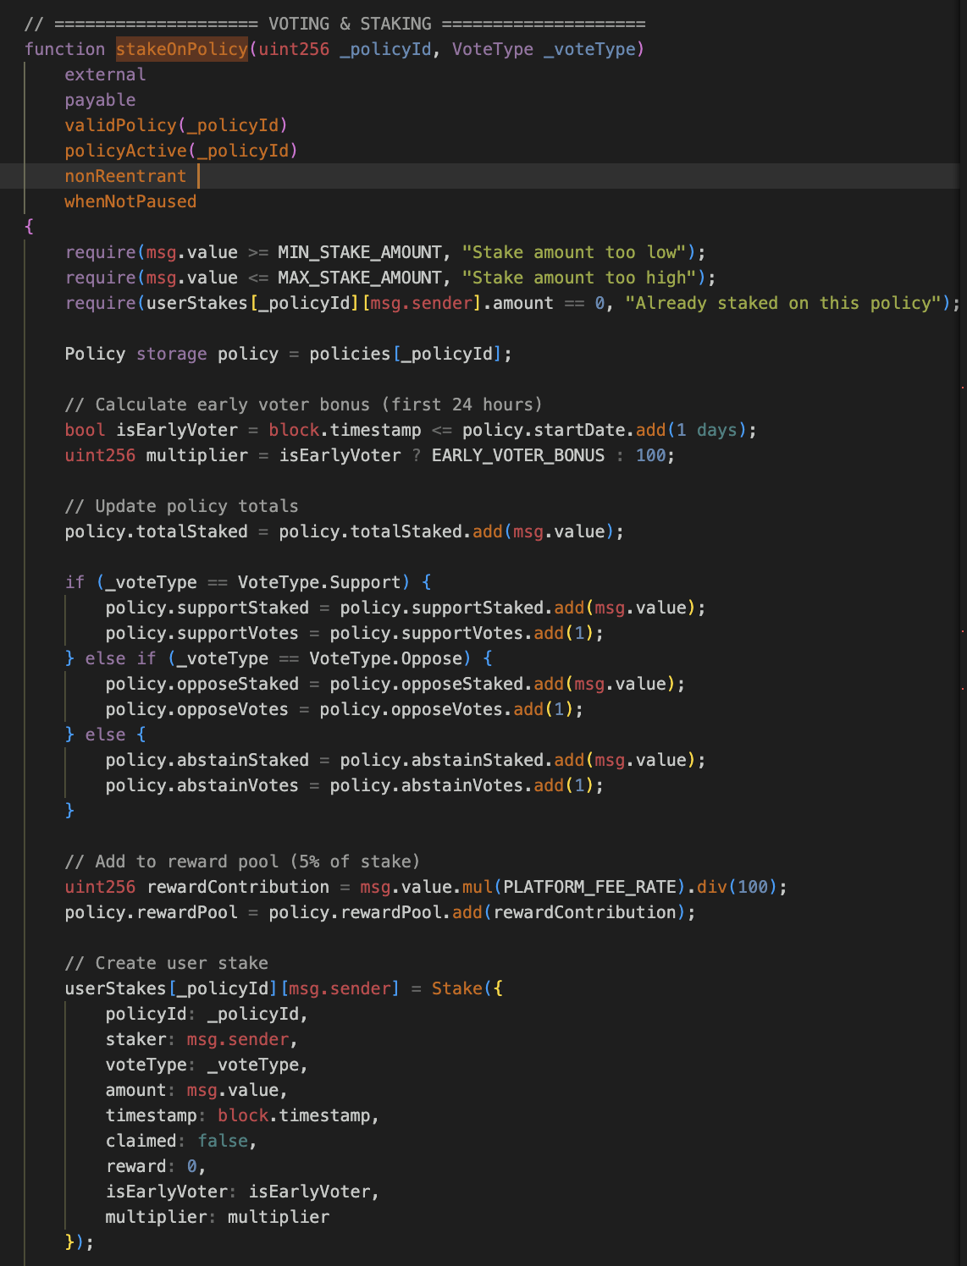Viewport: 967px width, 1266px height.
Task: Click the highlighted stakeOnPolicy function name
Action: [x=181, y=49]
